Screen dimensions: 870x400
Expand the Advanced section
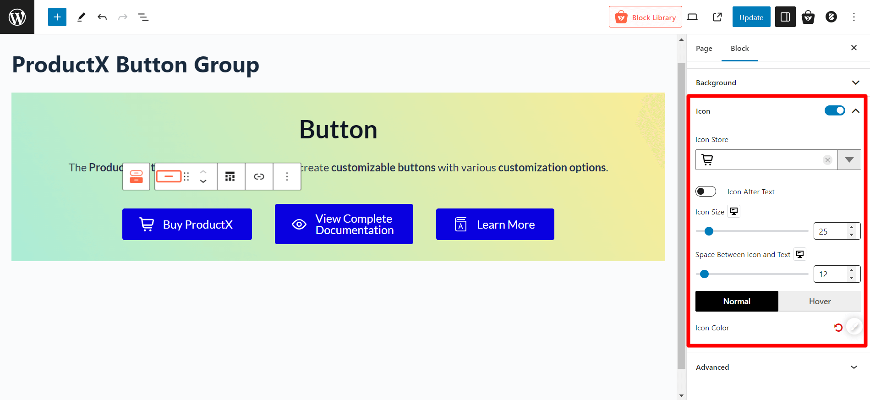tap(778, 367)
